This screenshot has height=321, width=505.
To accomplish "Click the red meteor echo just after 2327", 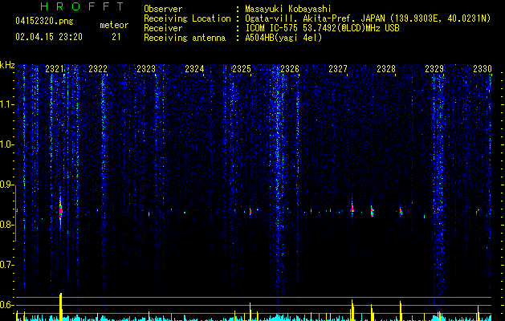I will point(352,208).
